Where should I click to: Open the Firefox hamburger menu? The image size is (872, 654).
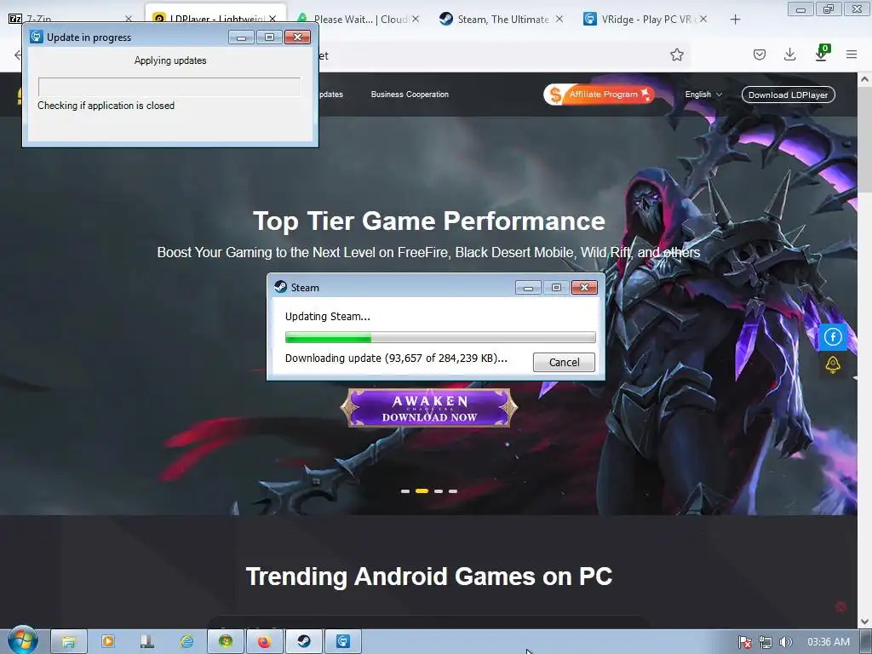pyautogui.click(x=852, y=54)
